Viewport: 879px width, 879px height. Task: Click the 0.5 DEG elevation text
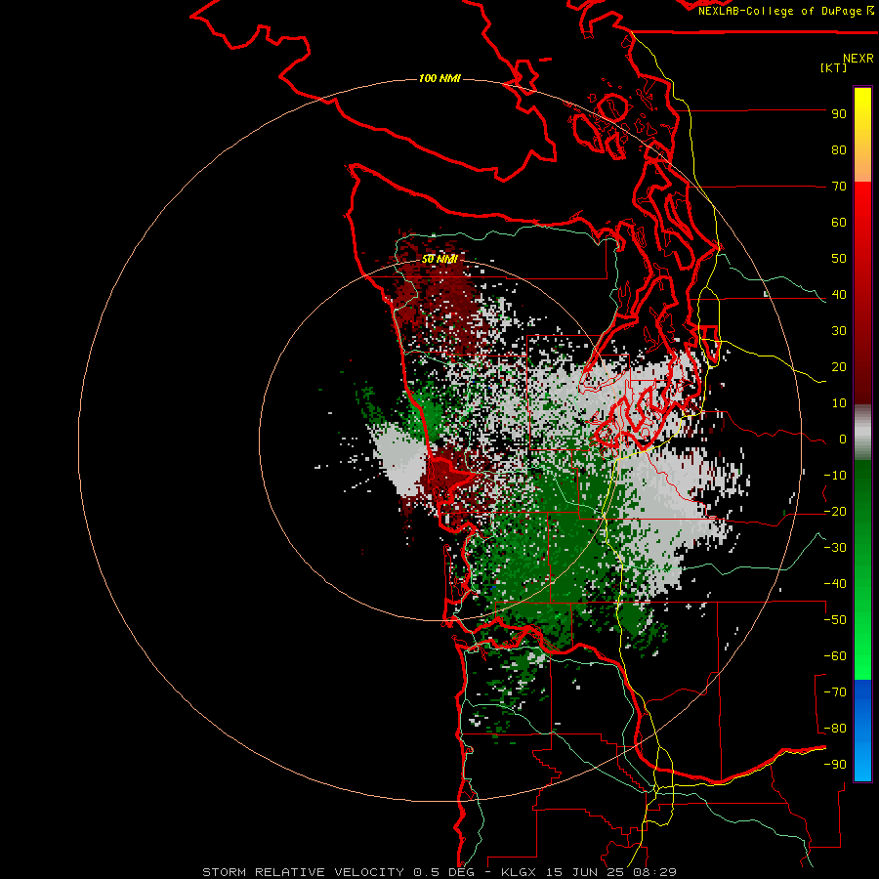coord(444,872)
